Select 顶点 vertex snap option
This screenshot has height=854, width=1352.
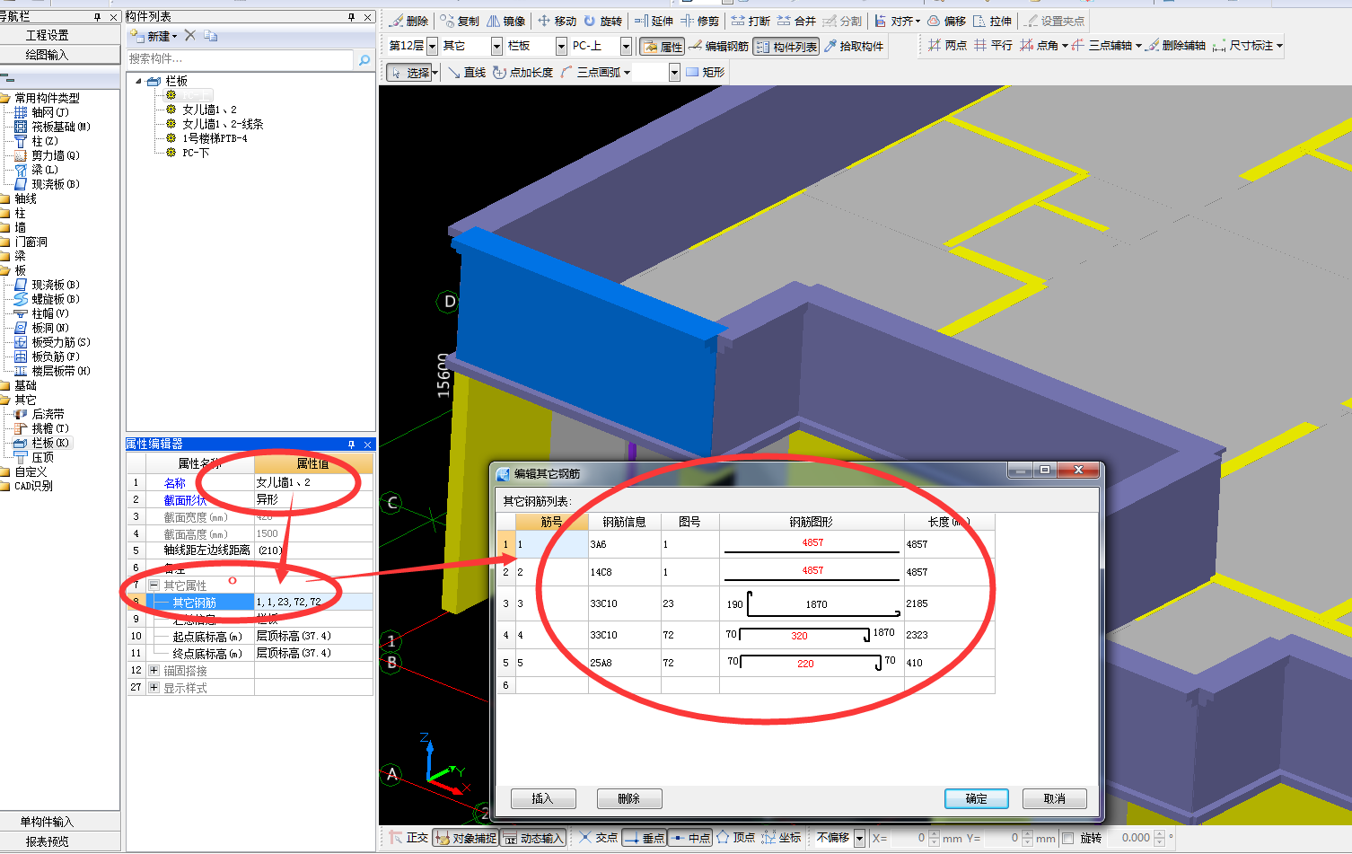736,838
